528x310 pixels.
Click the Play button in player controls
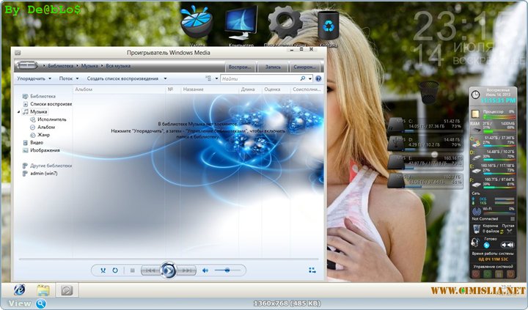click(x=168, y=270)
